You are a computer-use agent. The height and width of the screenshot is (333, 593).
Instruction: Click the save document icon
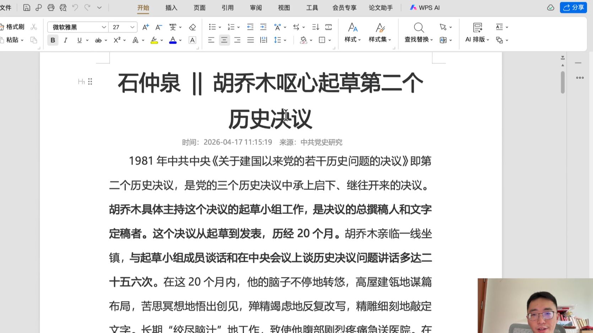point(27,7)
